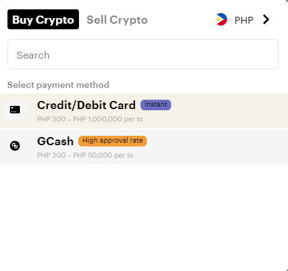Select Credit/Debit Card payment method
Viewport: 288px width, 271px height.
pos(144,111)
